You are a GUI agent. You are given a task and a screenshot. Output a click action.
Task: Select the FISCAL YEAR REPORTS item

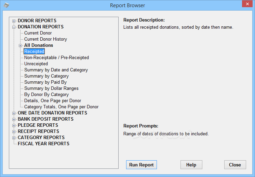[44, 144]
